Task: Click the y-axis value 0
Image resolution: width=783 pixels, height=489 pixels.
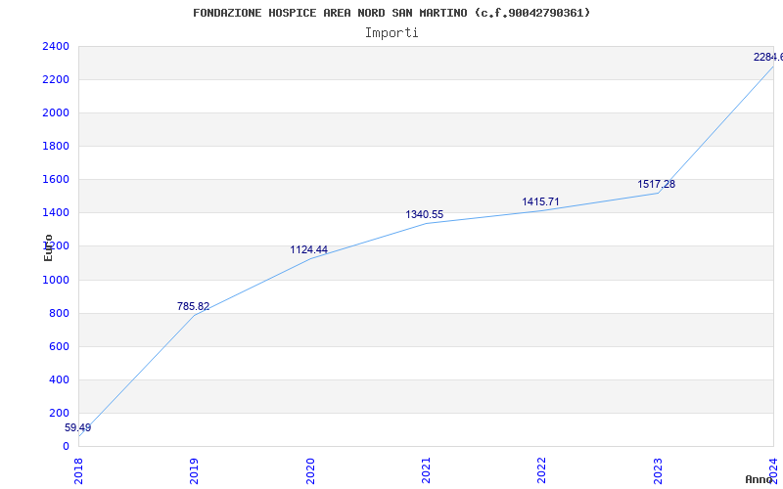Action: coord(66,447)
